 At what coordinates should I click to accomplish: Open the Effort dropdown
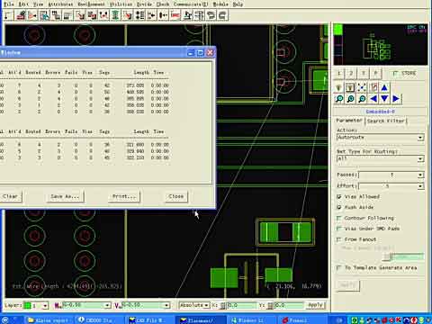420,186
